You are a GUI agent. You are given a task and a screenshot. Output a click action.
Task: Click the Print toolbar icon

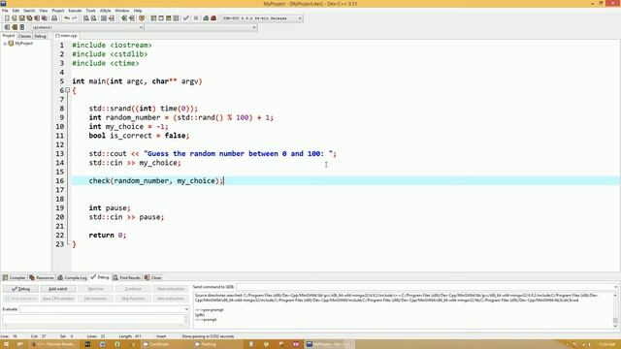54,18
